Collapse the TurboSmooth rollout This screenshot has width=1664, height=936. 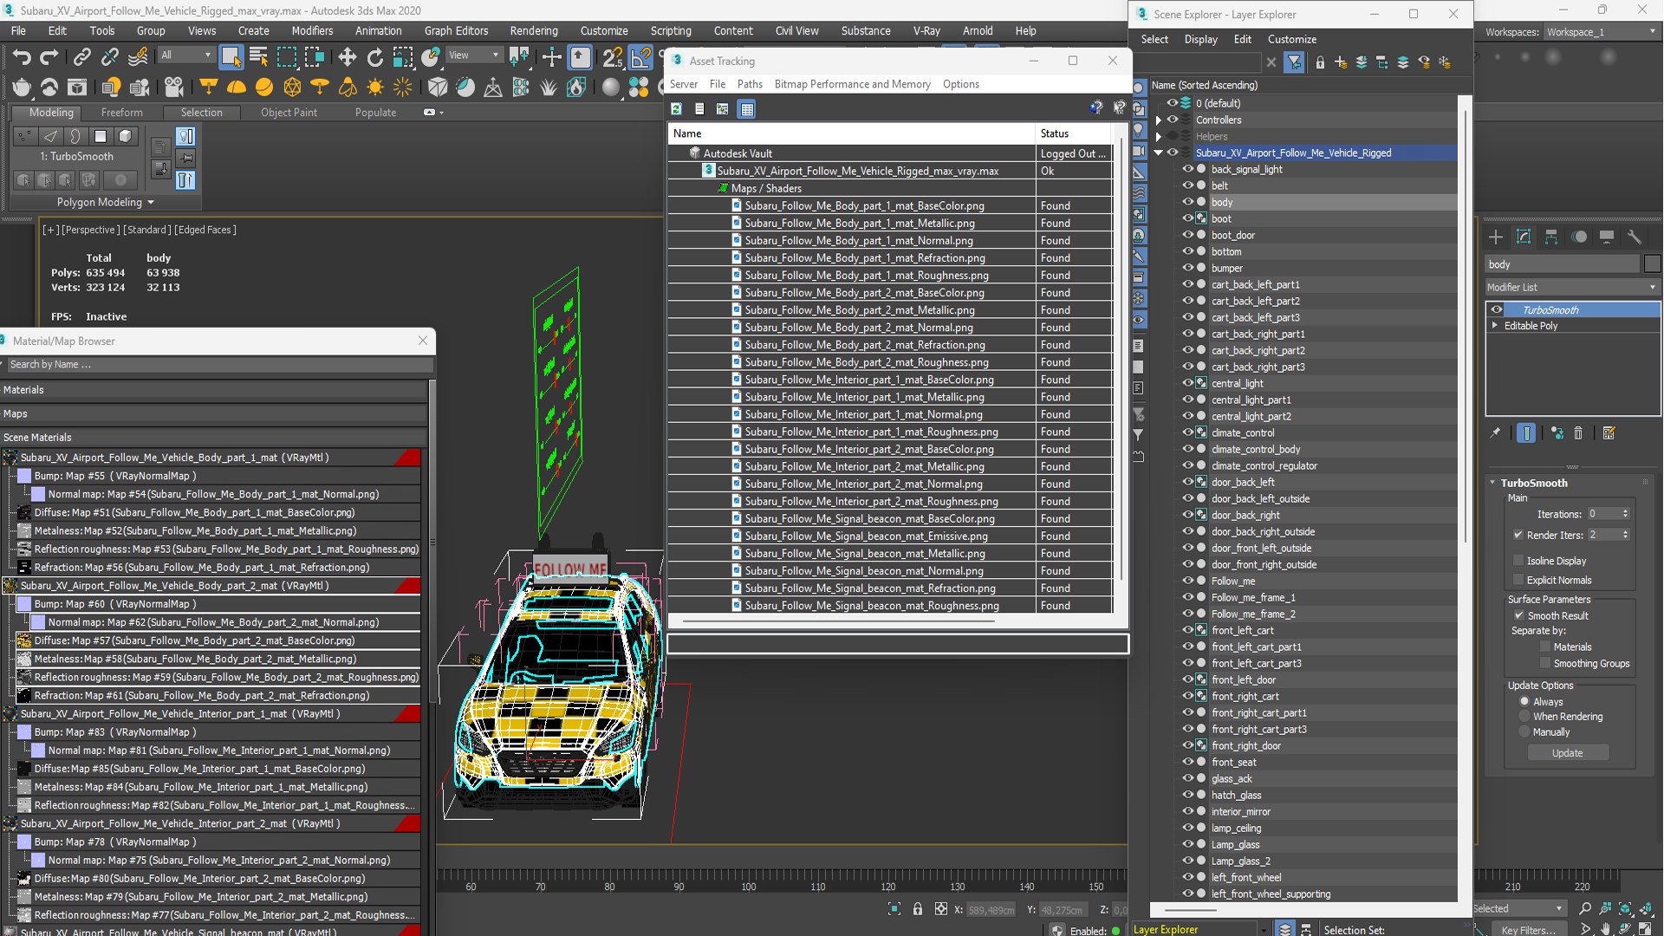click(1492, 483)
